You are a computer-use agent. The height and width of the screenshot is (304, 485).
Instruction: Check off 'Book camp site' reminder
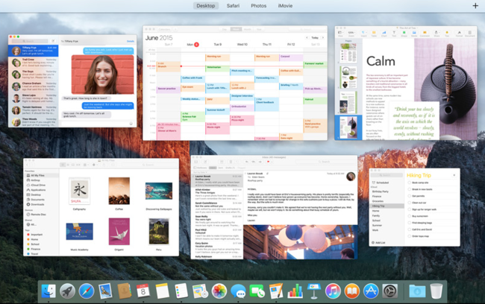408,183
